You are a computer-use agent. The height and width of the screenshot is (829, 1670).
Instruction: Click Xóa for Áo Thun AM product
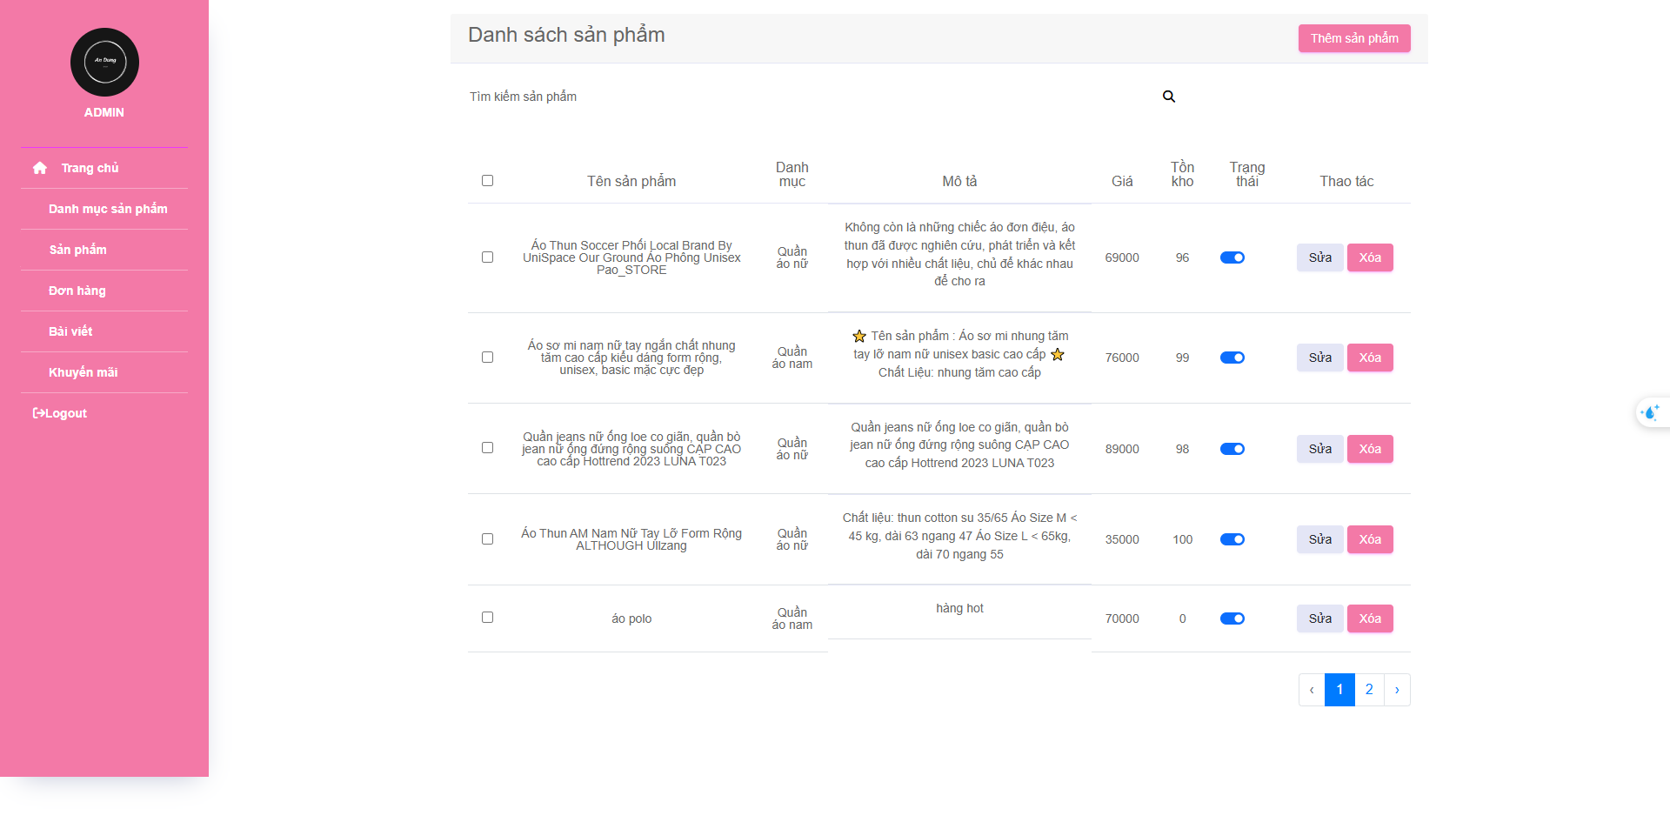[x=1370, y=539]
